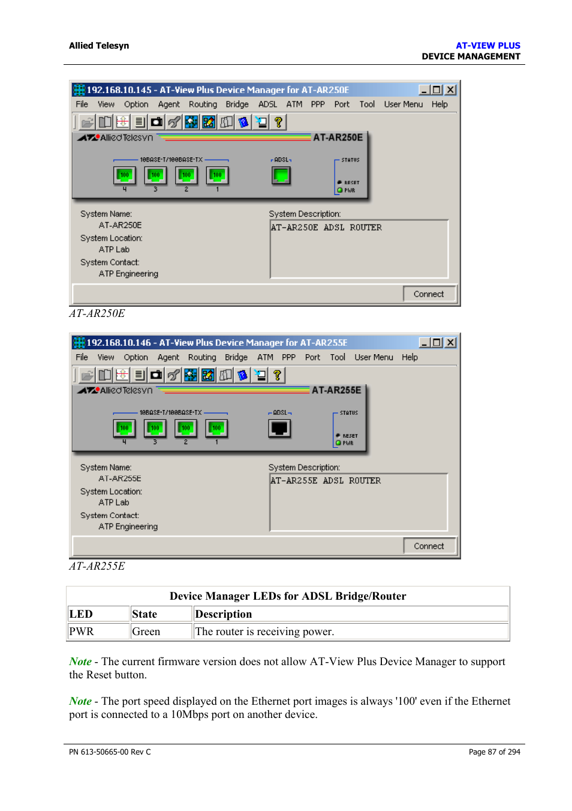
Task: Click the blue tag icon in AT-AR255E toolbar
Action: tap(243, 375)
